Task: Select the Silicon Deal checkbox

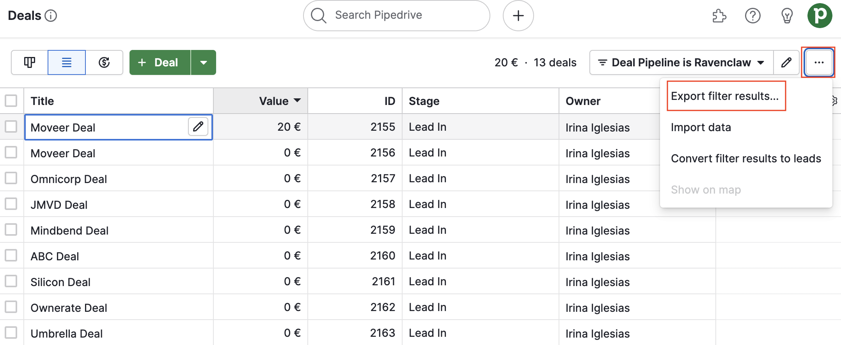Action: click(x=11, y=281)
